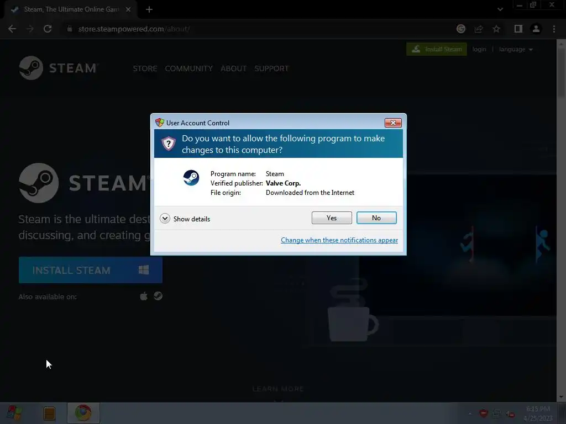This screenshot has height=424, width=566.
Task: Bookmark this page with star icon
Action: (x=496, y=29)
